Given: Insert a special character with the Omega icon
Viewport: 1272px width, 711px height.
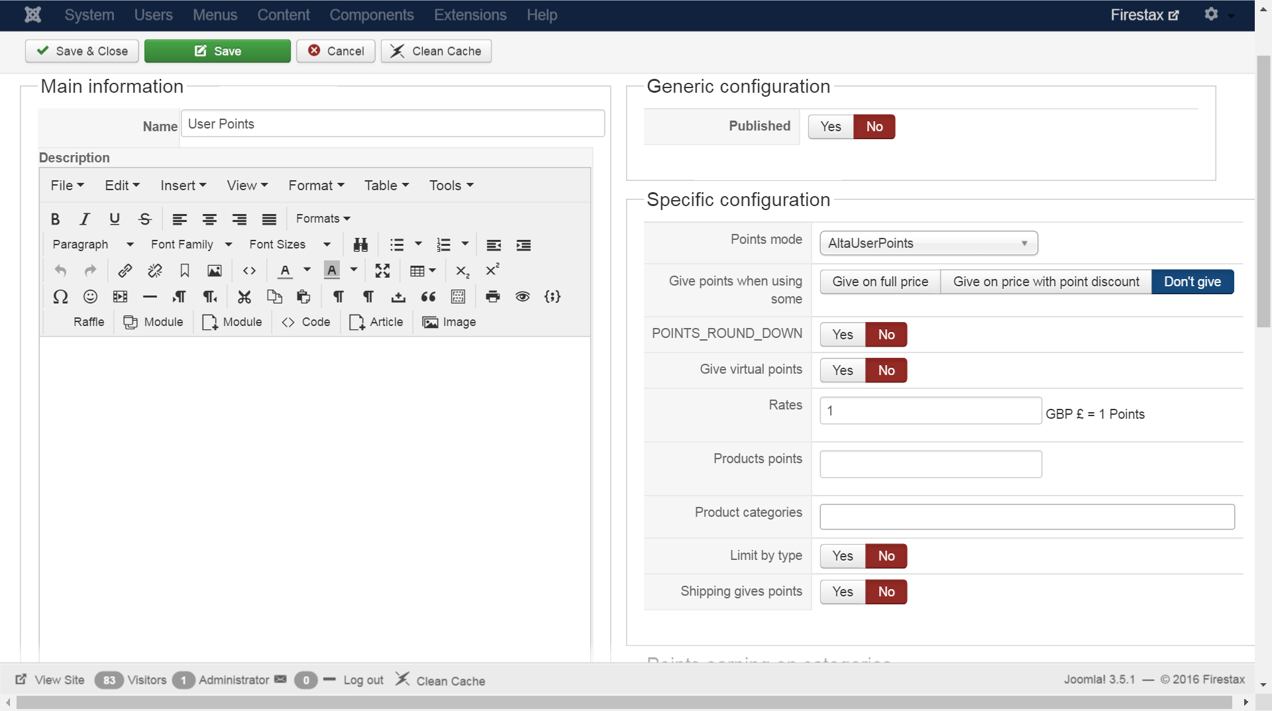Looking at the screenshot, I should [x=60, y=297].
